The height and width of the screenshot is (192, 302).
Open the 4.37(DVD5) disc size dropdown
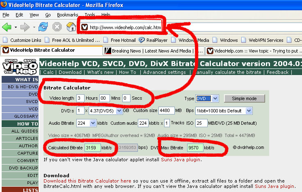(x=105, y=111)
